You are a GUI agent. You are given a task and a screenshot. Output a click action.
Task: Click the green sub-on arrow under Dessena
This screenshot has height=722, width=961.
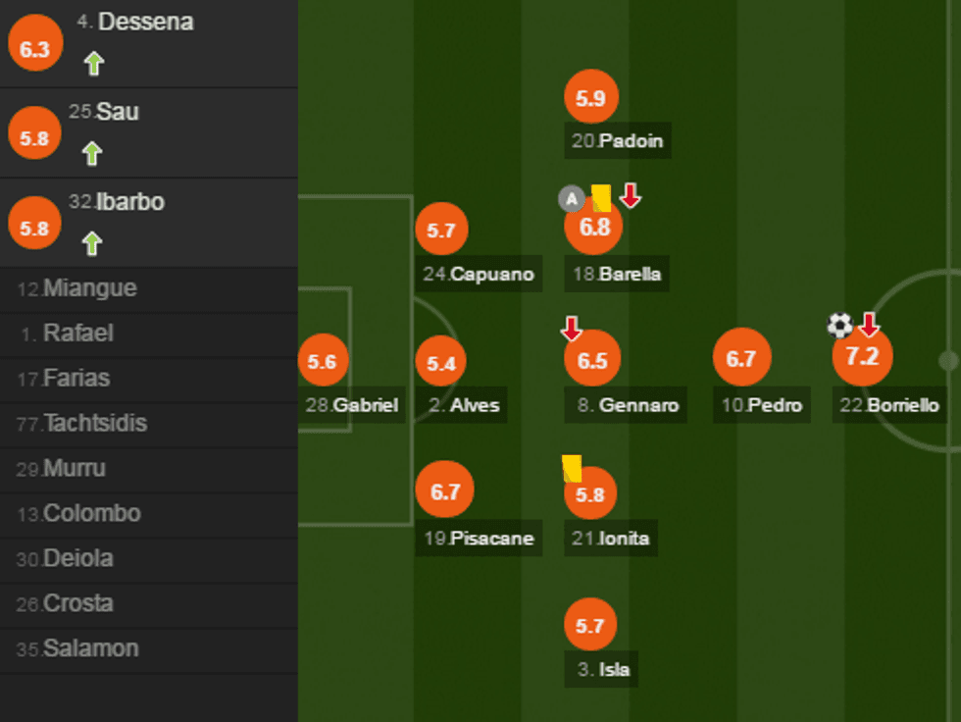(x=93, y=65)
